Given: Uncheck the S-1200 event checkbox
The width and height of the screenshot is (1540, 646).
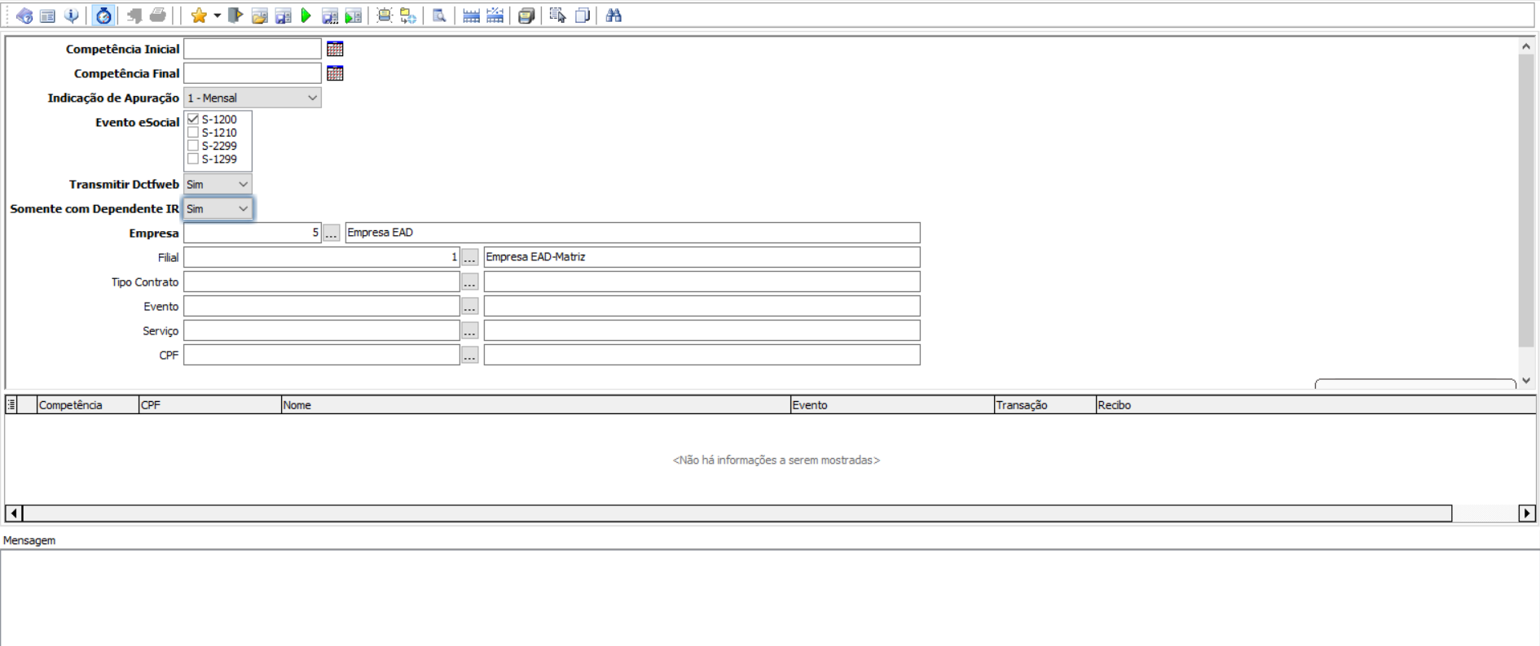Looking at the screenshot, I should click(193, 119).
